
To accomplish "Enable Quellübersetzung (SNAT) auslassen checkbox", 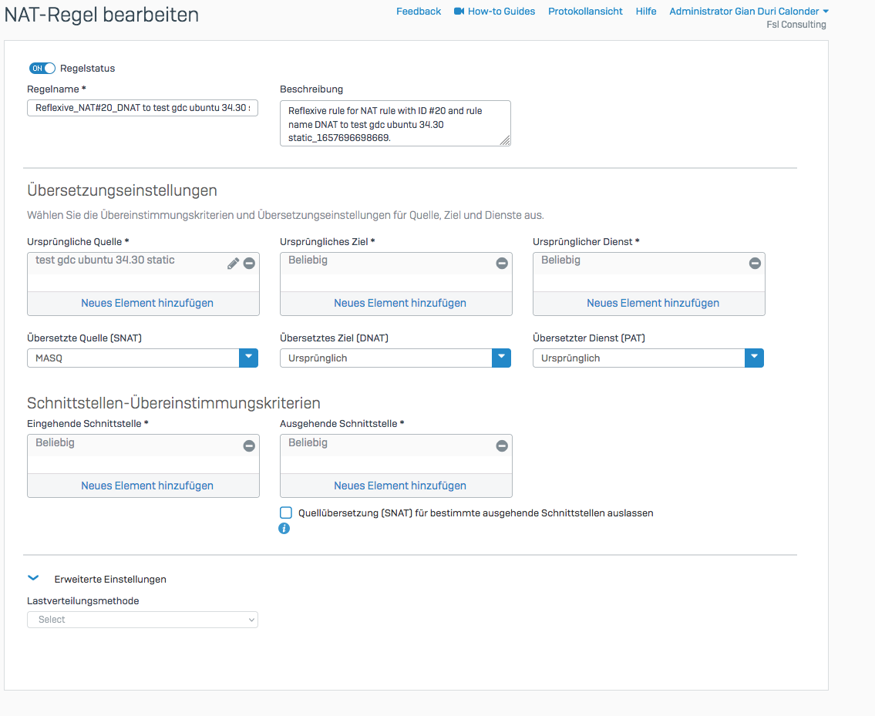I will (x=286, y=513).
